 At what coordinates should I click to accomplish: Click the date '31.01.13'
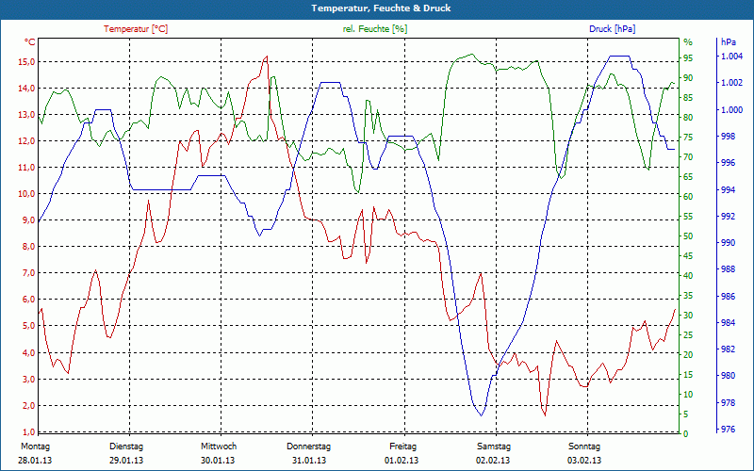pos(309,461)
